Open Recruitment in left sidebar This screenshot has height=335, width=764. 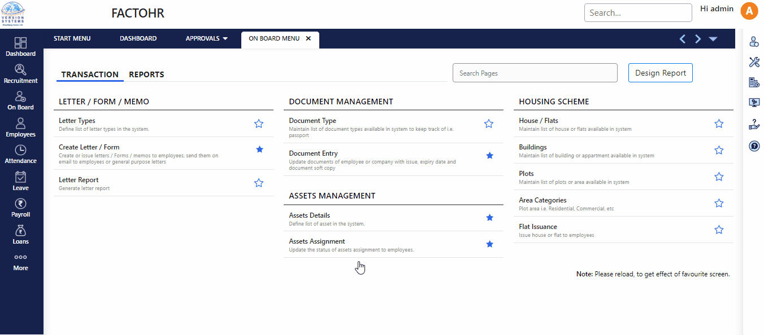[20, 74]
